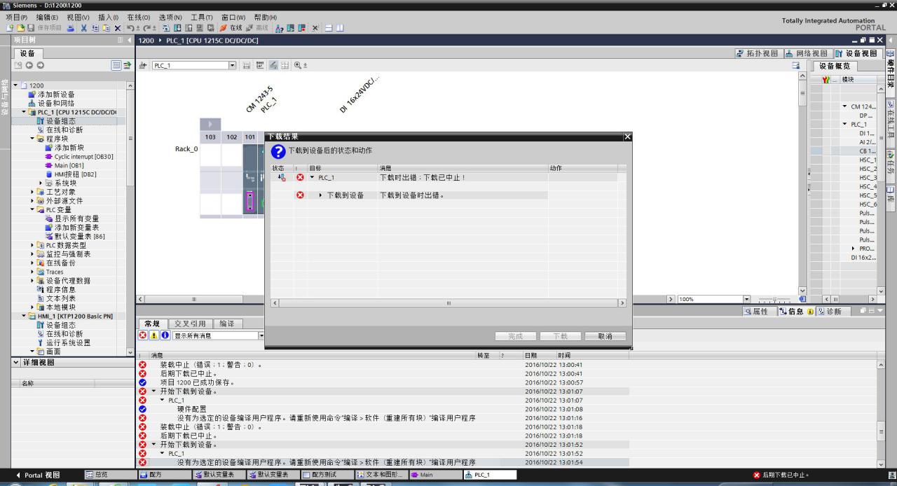Select rack slot 103
Viewport: 897px width, 486px height.
tap(210, 137)
